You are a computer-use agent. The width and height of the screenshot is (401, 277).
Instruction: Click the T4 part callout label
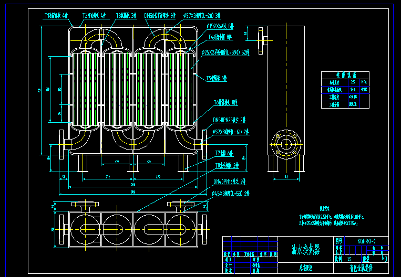pyautogui.click(x=220, y=37)
